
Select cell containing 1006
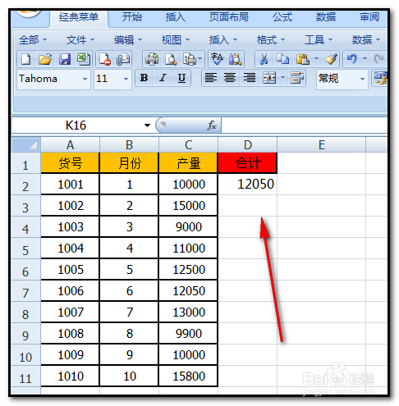pyautogui.click(x=70, y=291)
